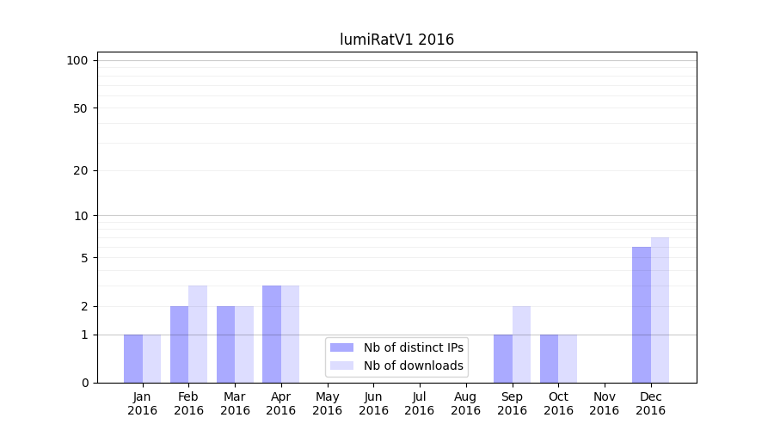Pick the January distinct IPs bar
This screenshot has width=774, height=430.
(133, 359)
